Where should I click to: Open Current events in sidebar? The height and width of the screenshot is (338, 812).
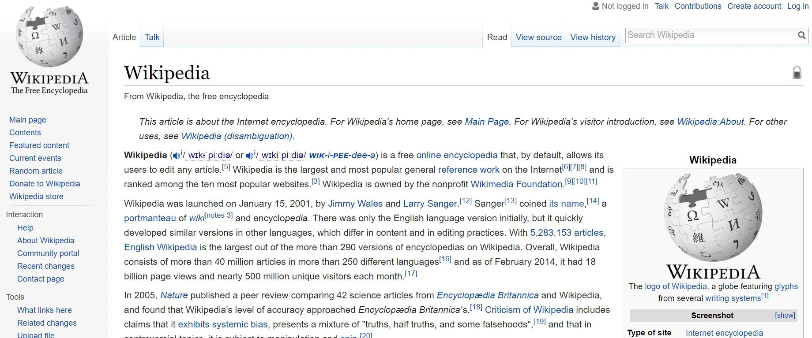click(35, 158)
